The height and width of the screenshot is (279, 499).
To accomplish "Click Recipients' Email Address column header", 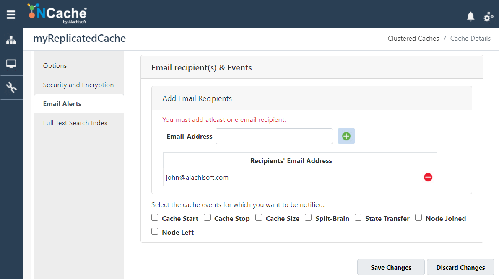I will coord(291,160).
